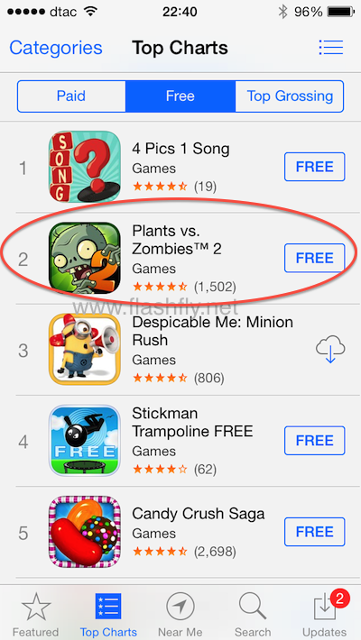Open the Stickman Trampoline FREE title row
361x640 pixels.
click(180, 441)
